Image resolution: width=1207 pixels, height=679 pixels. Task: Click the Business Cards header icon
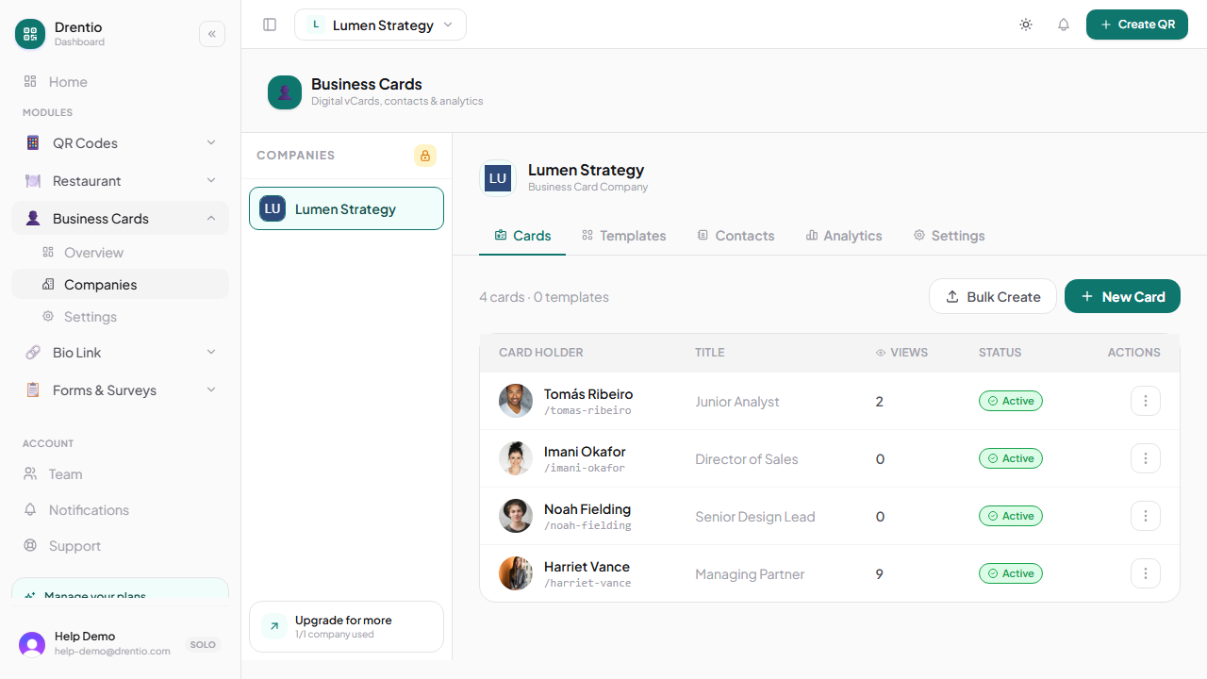tap(285, 92)
